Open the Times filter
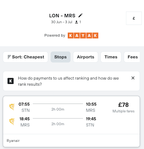 pyautogui.click(x=111, y=57)
